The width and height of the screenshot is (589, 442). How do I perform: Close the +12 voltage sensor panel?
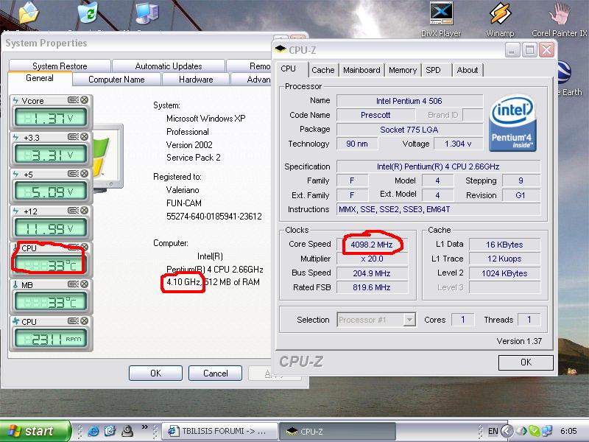(85, 211)
